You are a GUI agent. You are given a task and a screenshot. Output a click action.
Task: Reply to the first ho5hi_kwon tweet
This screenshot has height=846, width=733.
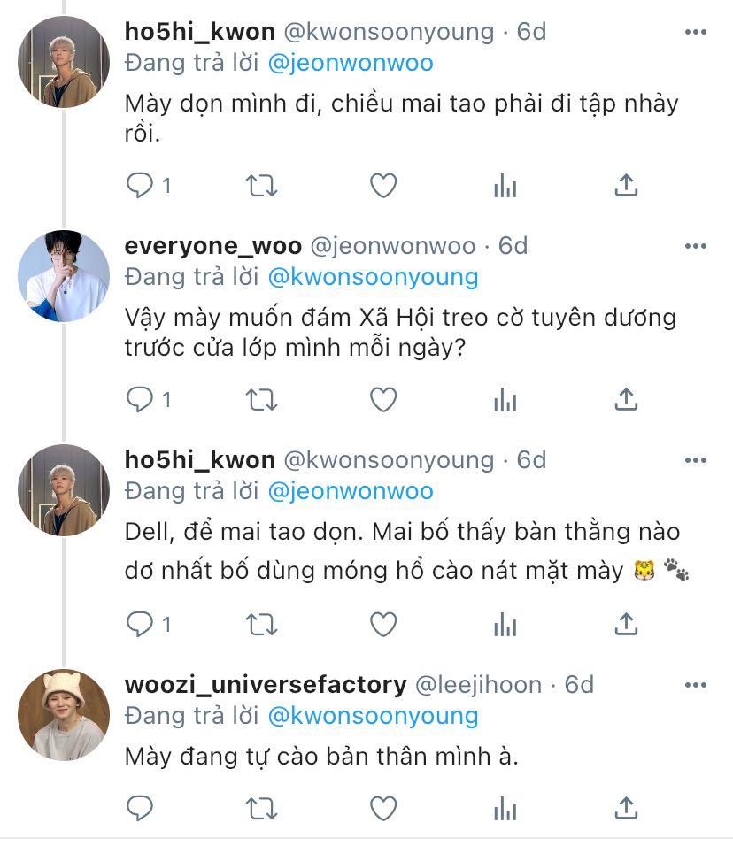(x=141, y=185)
